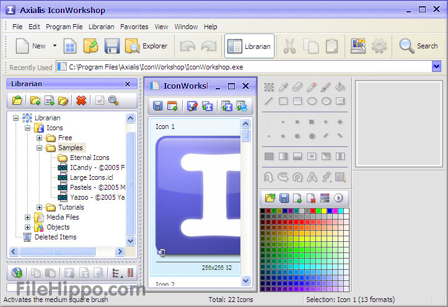Pick the red swatch in top palette row

313,211
